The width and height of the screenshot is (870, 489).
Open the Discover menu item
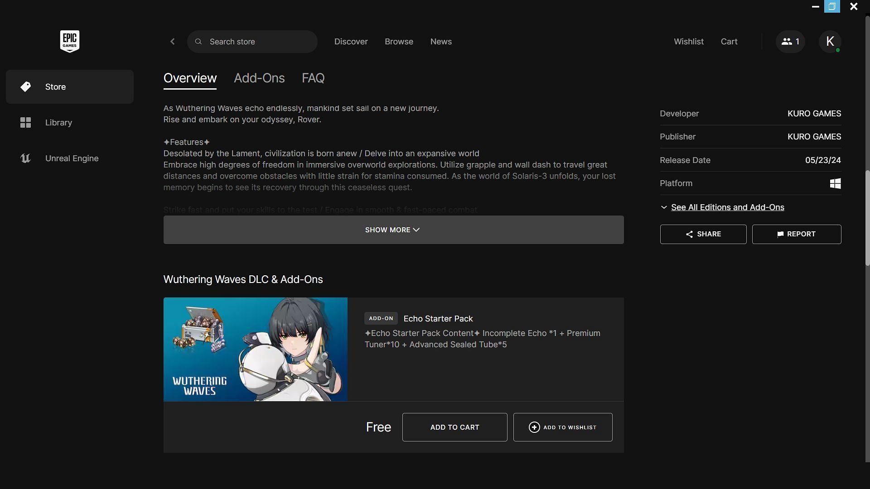351,42
